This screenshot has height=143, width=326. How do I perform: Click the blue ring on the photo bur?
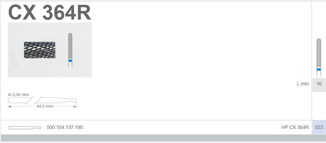point(70,60)
